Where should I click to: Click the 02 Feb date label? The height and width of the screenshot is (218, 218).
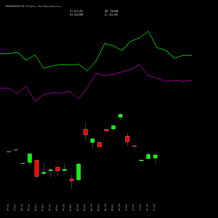(x=78, y=208)
